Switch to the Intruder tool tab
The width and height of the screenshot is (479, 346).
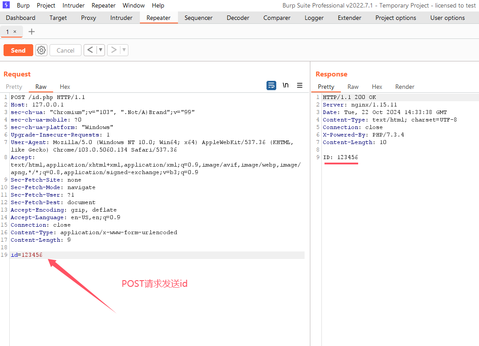click(x=121, y=18)
